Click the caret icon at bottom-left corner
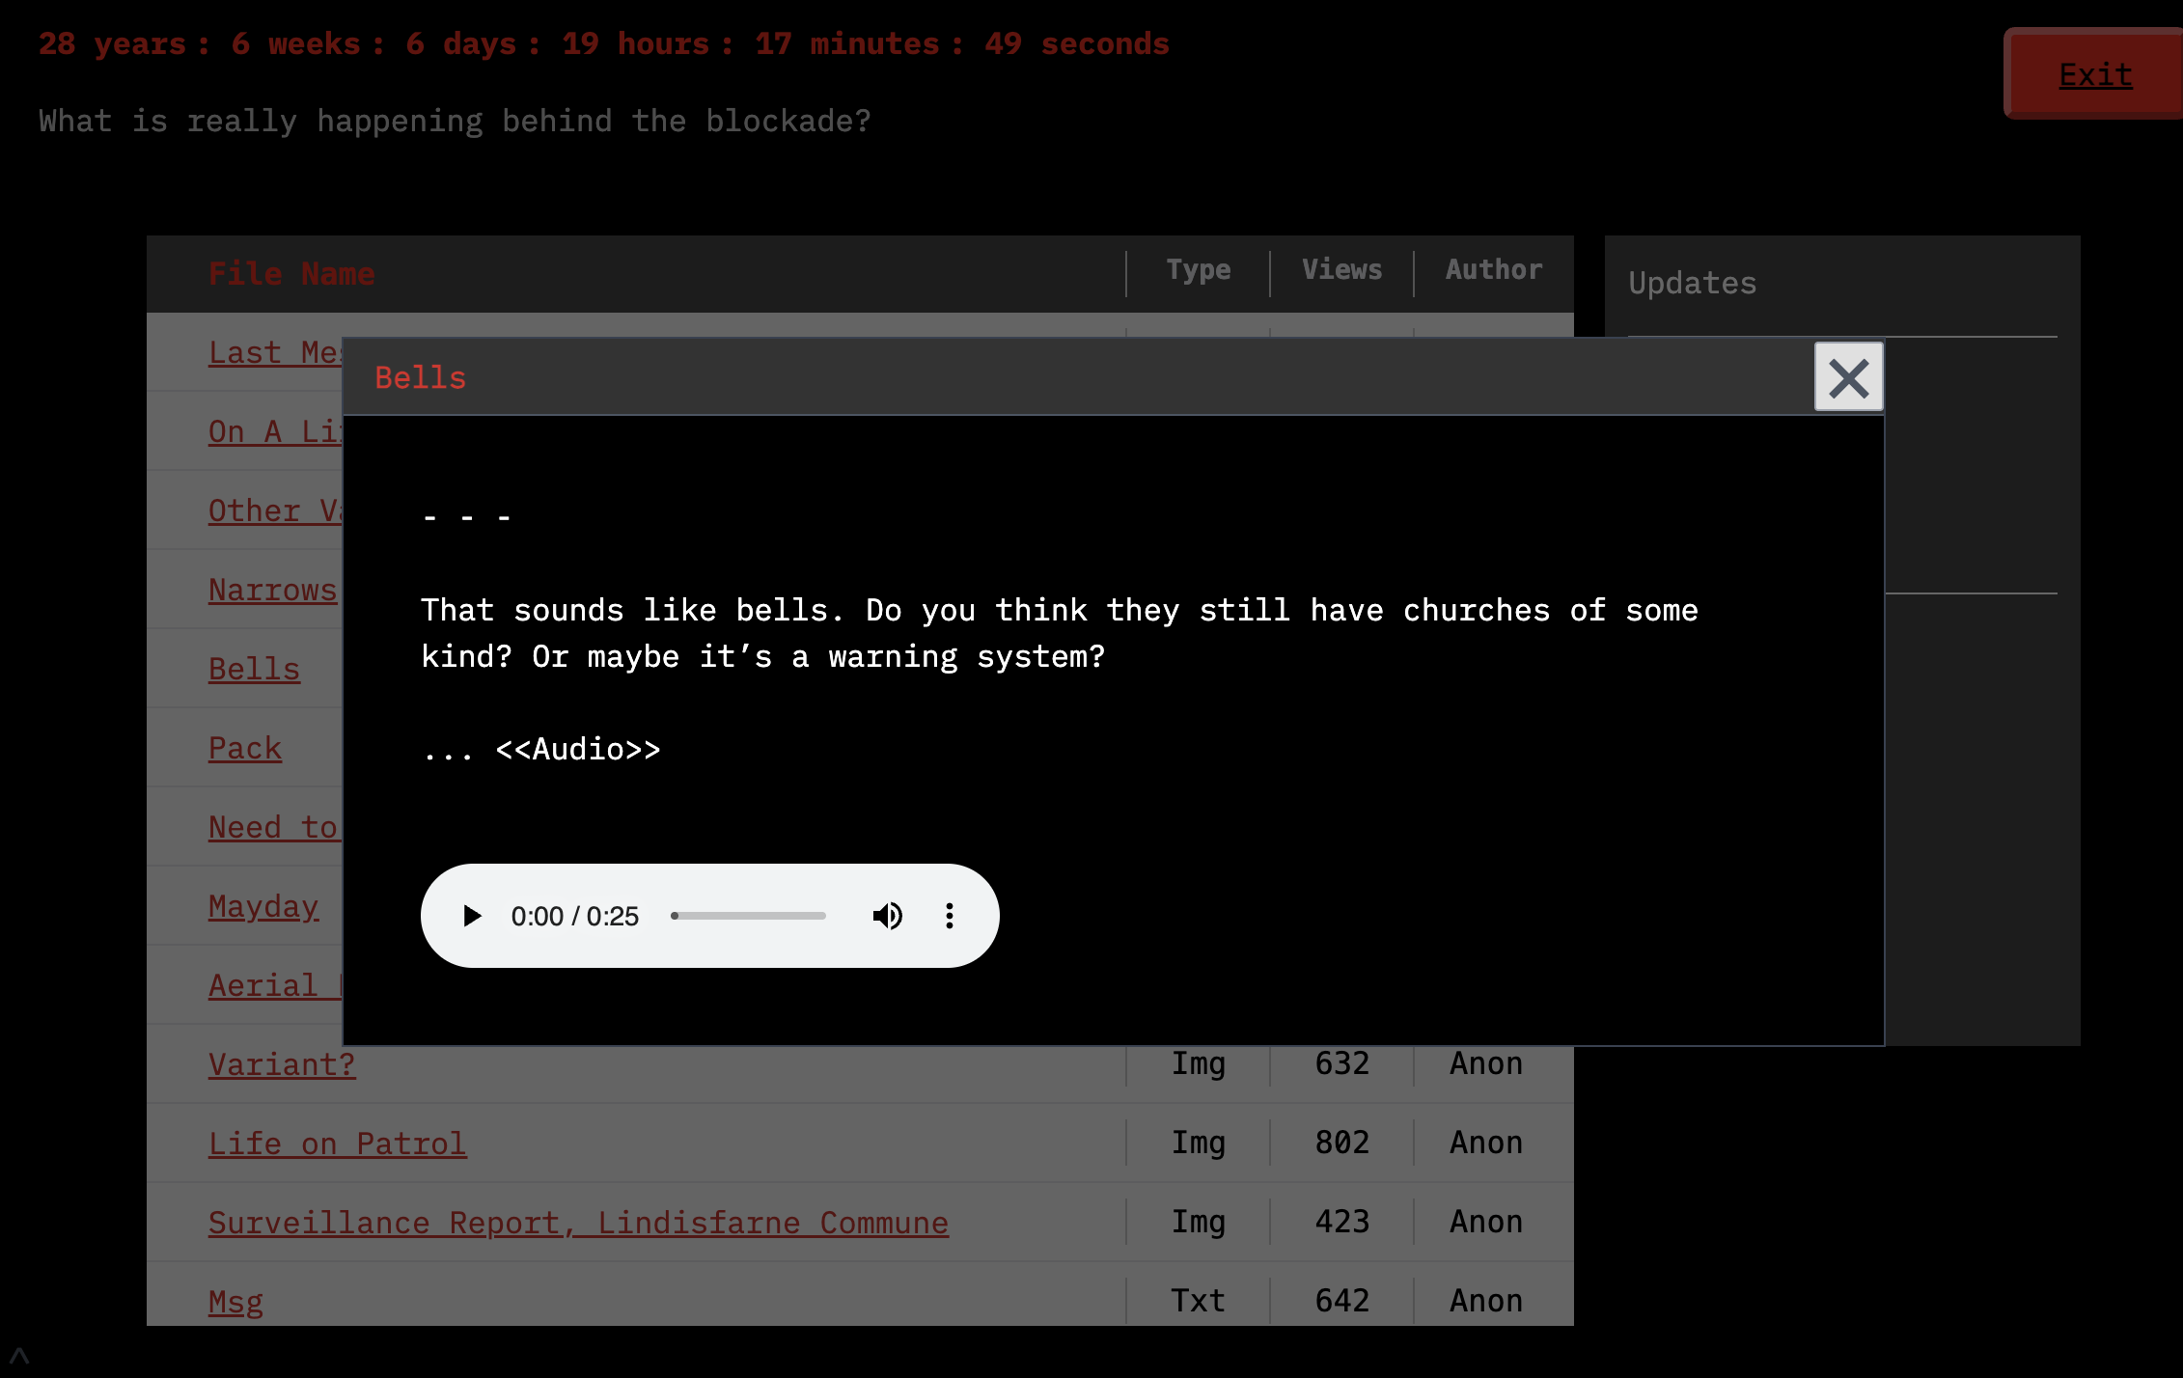Image resolution: width=2183 pixels, height=1378 pixels. 19,1355
